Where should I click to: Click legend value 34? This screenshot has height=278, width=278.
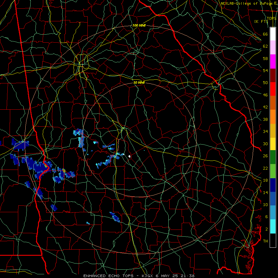click(x=265, y=132)
